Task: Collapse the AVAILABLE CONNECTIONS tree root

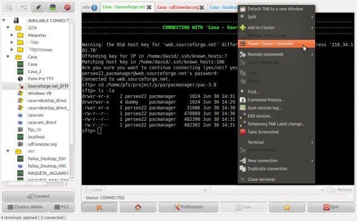Action: (x=4, y=20)
